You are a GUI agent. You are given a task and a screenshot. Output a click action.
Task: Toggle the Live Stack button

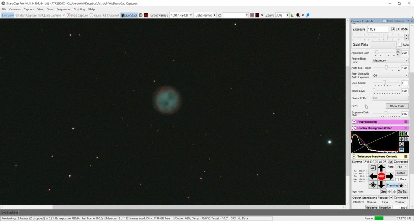point(129,16)
